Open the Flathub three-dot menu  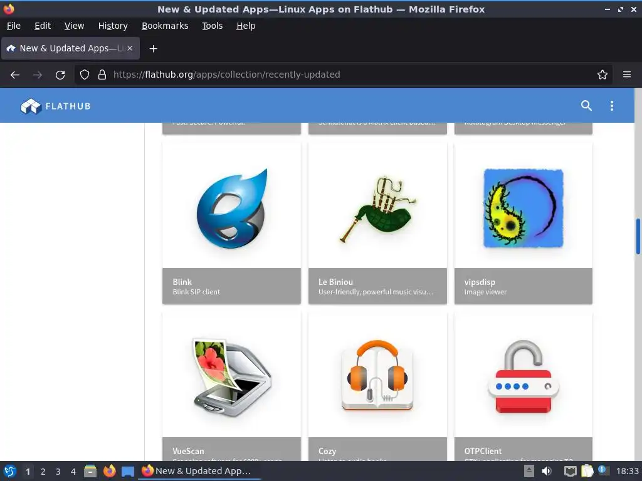[x=612, y=106]
